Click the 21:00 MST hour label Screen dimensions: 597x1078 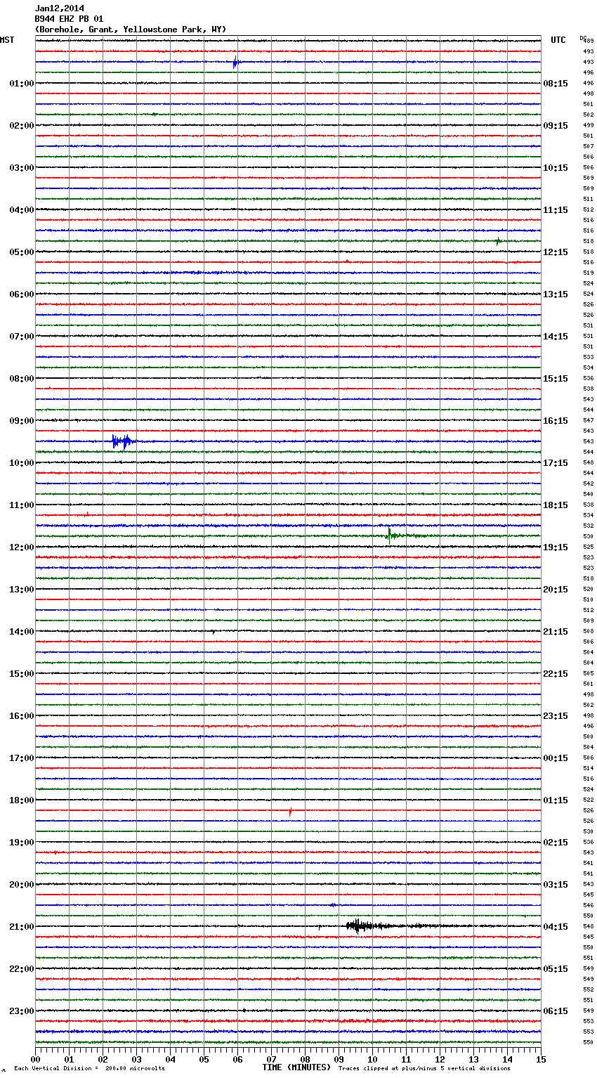click(21, 927)
